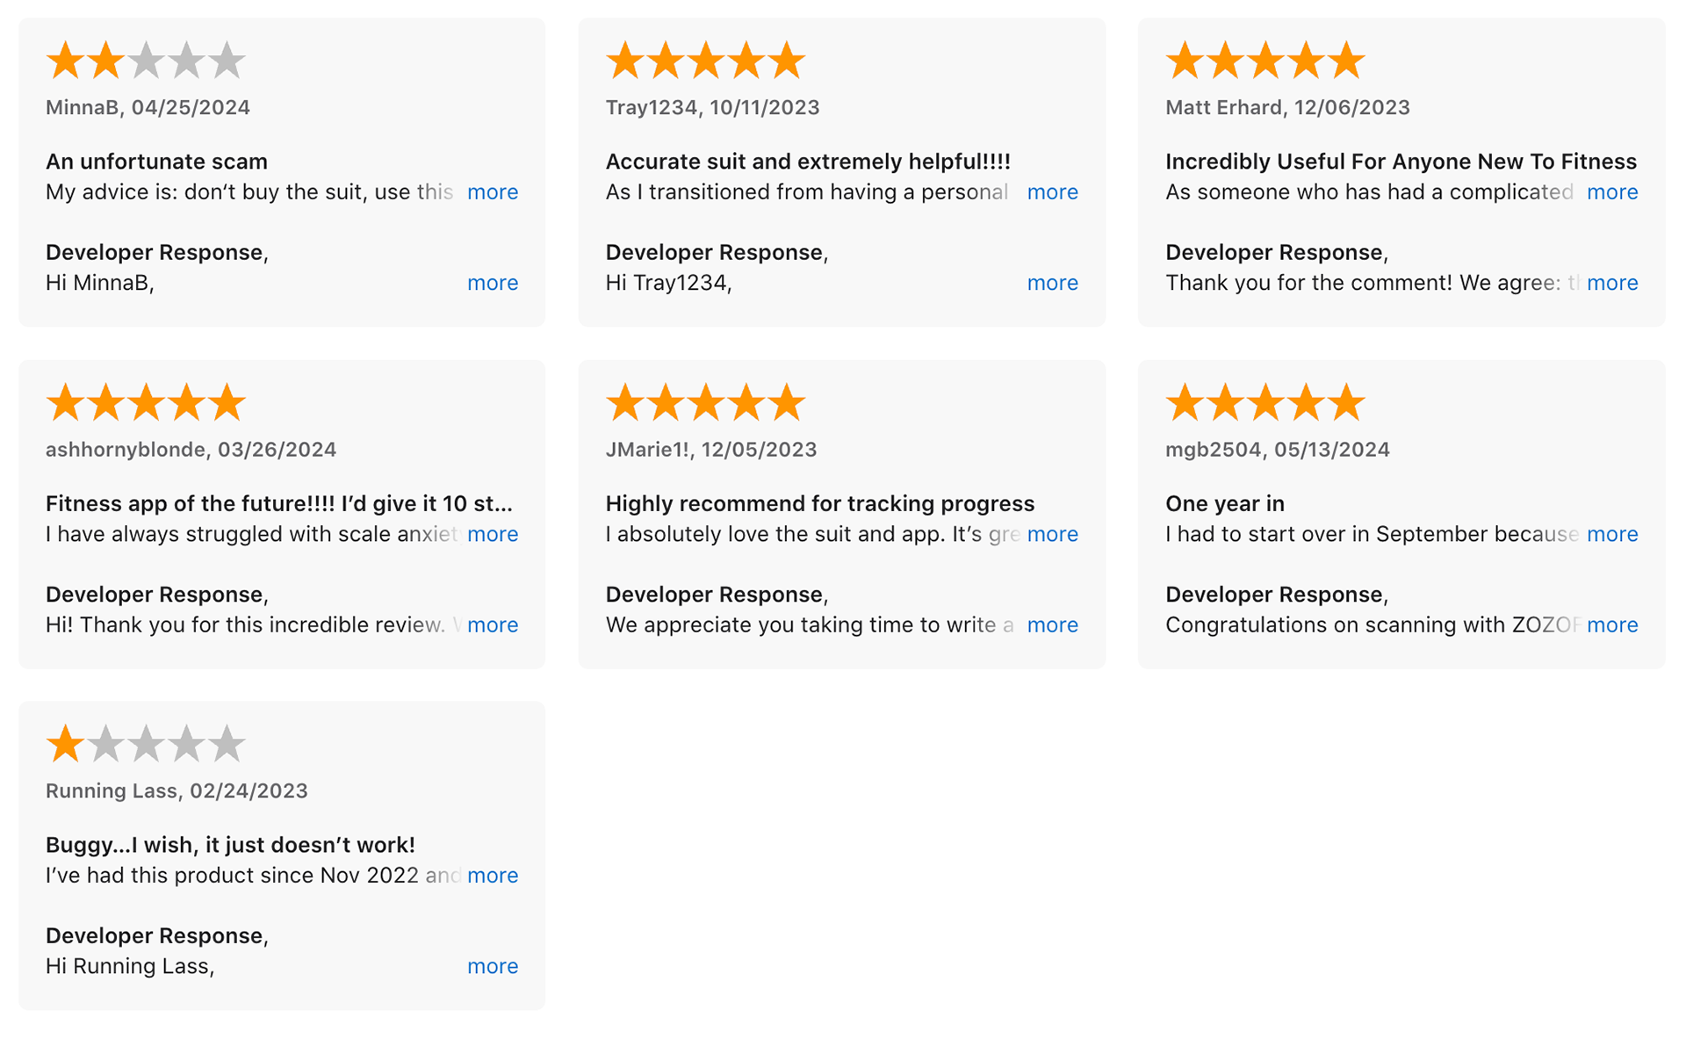Expand developer response to Tray1234

click(x=1052, y=283)
